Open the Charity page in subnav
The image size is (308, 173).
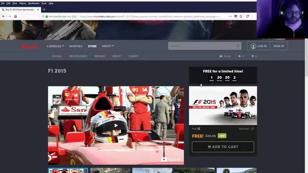(x=134, y=56)
